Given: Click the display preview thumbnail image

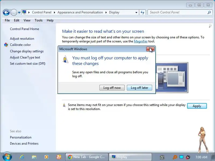Looking at the screenshot, I should [172, 78].
